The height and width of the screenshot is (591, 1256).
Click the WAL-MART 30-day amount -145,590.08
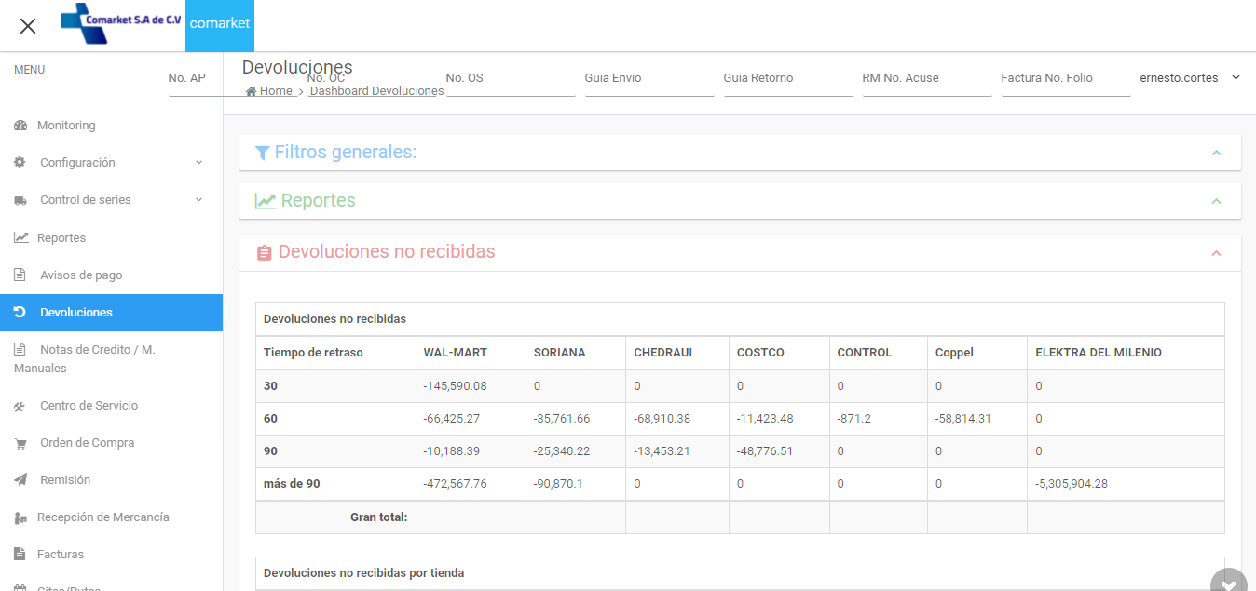(x=455, y=385)
